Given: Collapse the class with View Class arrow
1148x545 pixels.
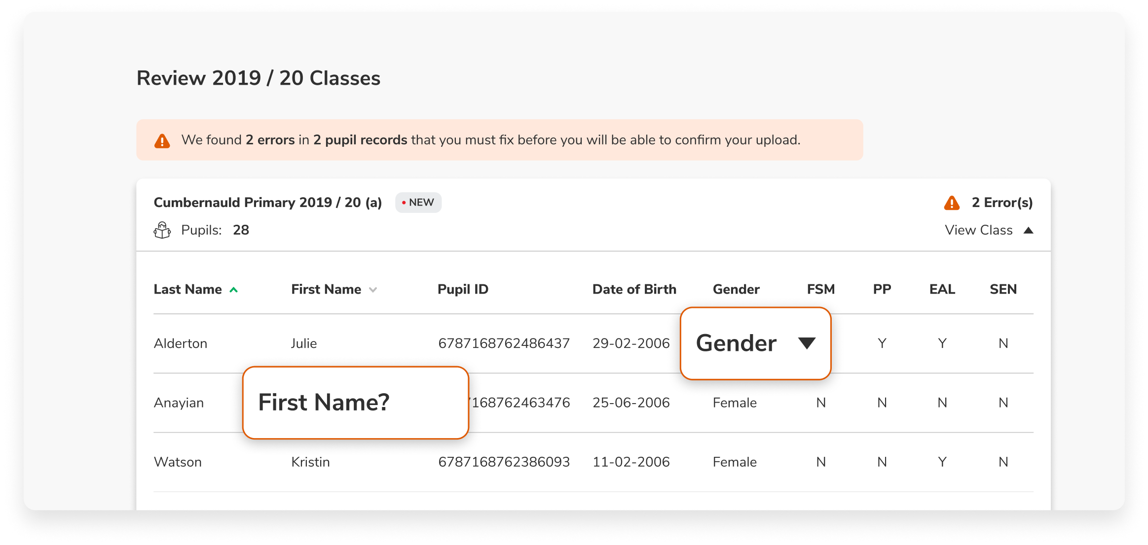Looking at the screenshot, I should point(1029,230).
